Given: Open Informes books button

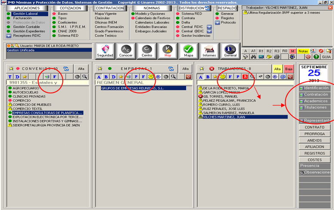Looking at the screenshot, I should pyautogui.click(x=209, y=51).
